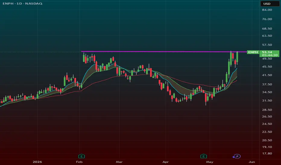The height and width of the screenshot is (165, 281).
Task: Click the 26.50 price axis label
Action: (267, 116)
